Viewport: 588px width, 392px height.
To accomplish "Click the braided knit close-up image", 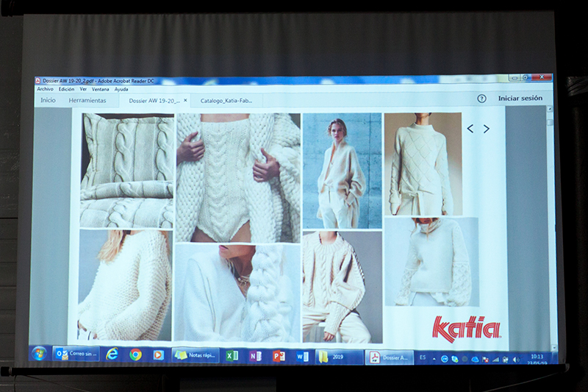I will click(x=237, y=293).
